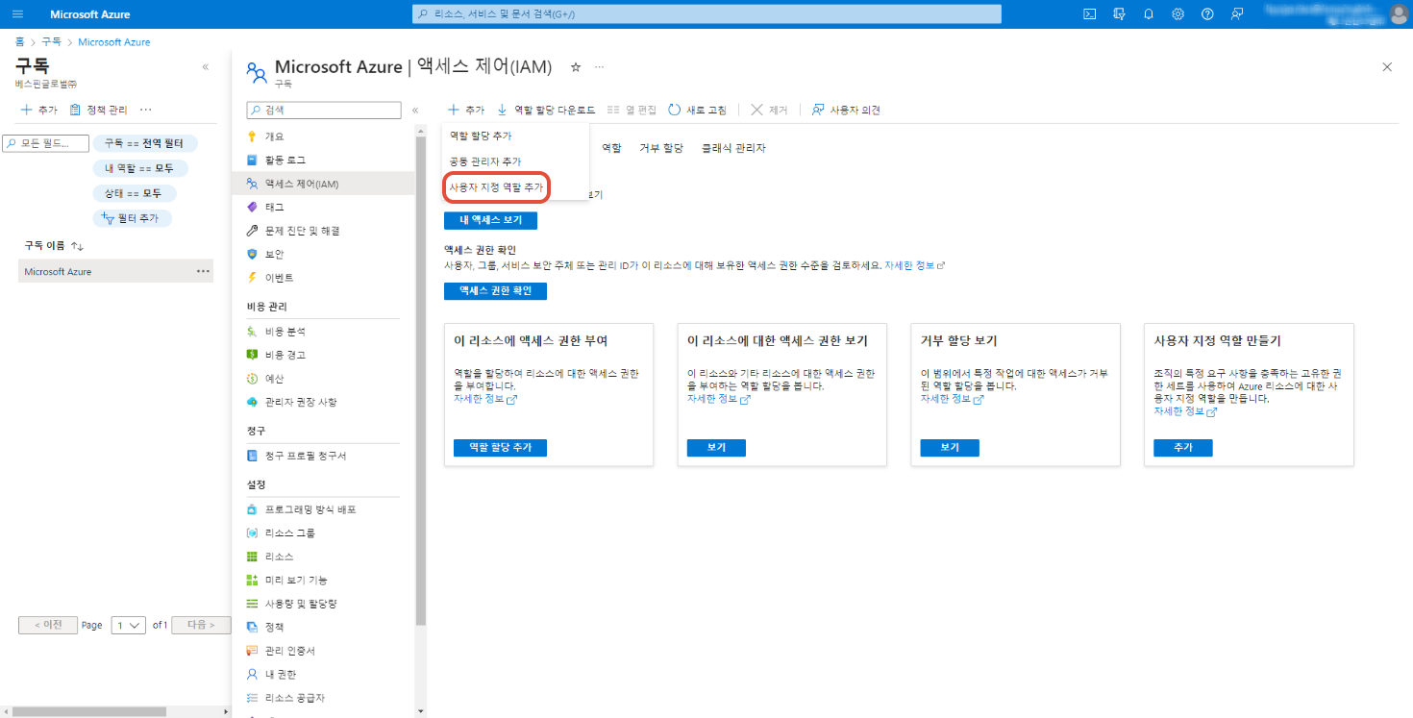Open the 비용 분석 sidebar item
The width and height of the screenshot is (1413, 718).
285,331
